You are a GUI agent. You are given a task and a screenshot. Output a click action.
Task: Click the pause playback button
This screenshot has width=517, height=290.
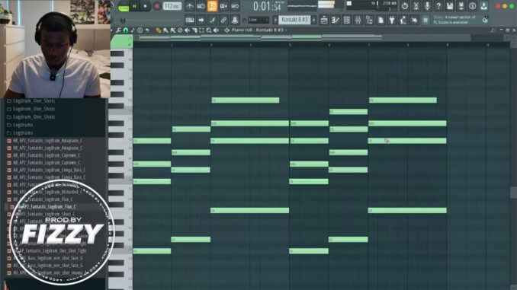(x=134, y=6)
